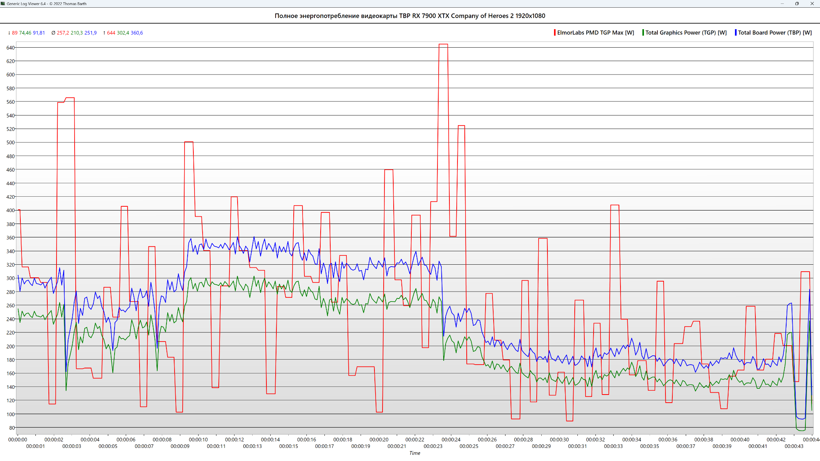Minimize the Generic Log Viewer window
The width and height of the screenshot is (820, 461).
[782, 3]
